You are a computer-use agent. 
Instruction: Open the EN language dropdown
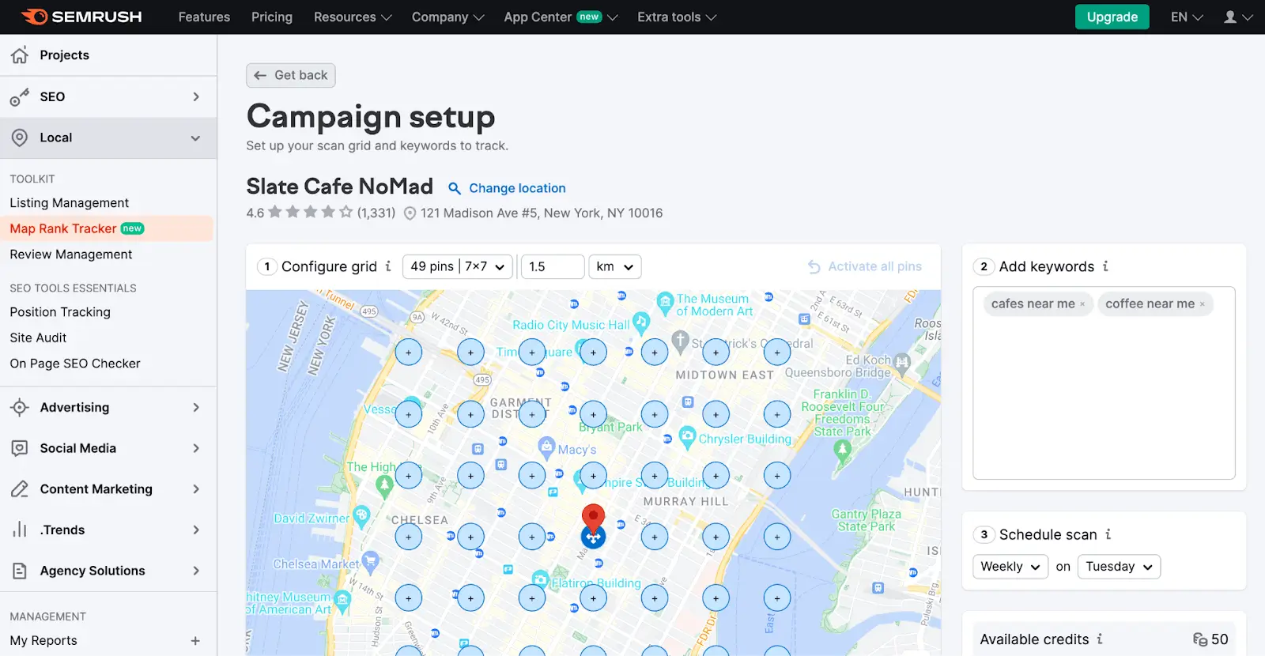pos(1187,17)
